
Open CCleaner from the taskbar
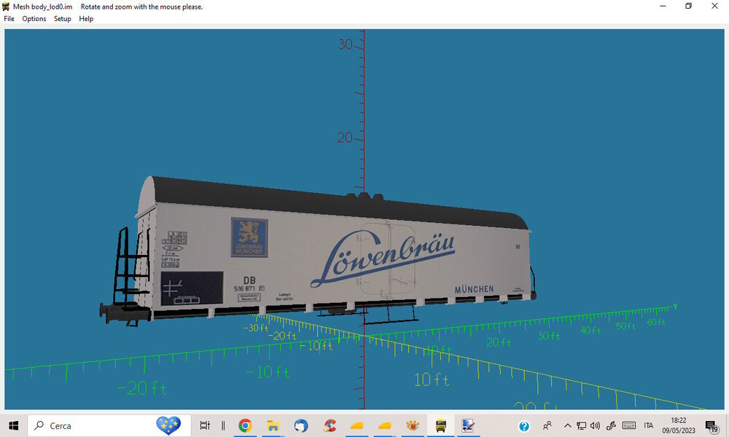[330, 425]
